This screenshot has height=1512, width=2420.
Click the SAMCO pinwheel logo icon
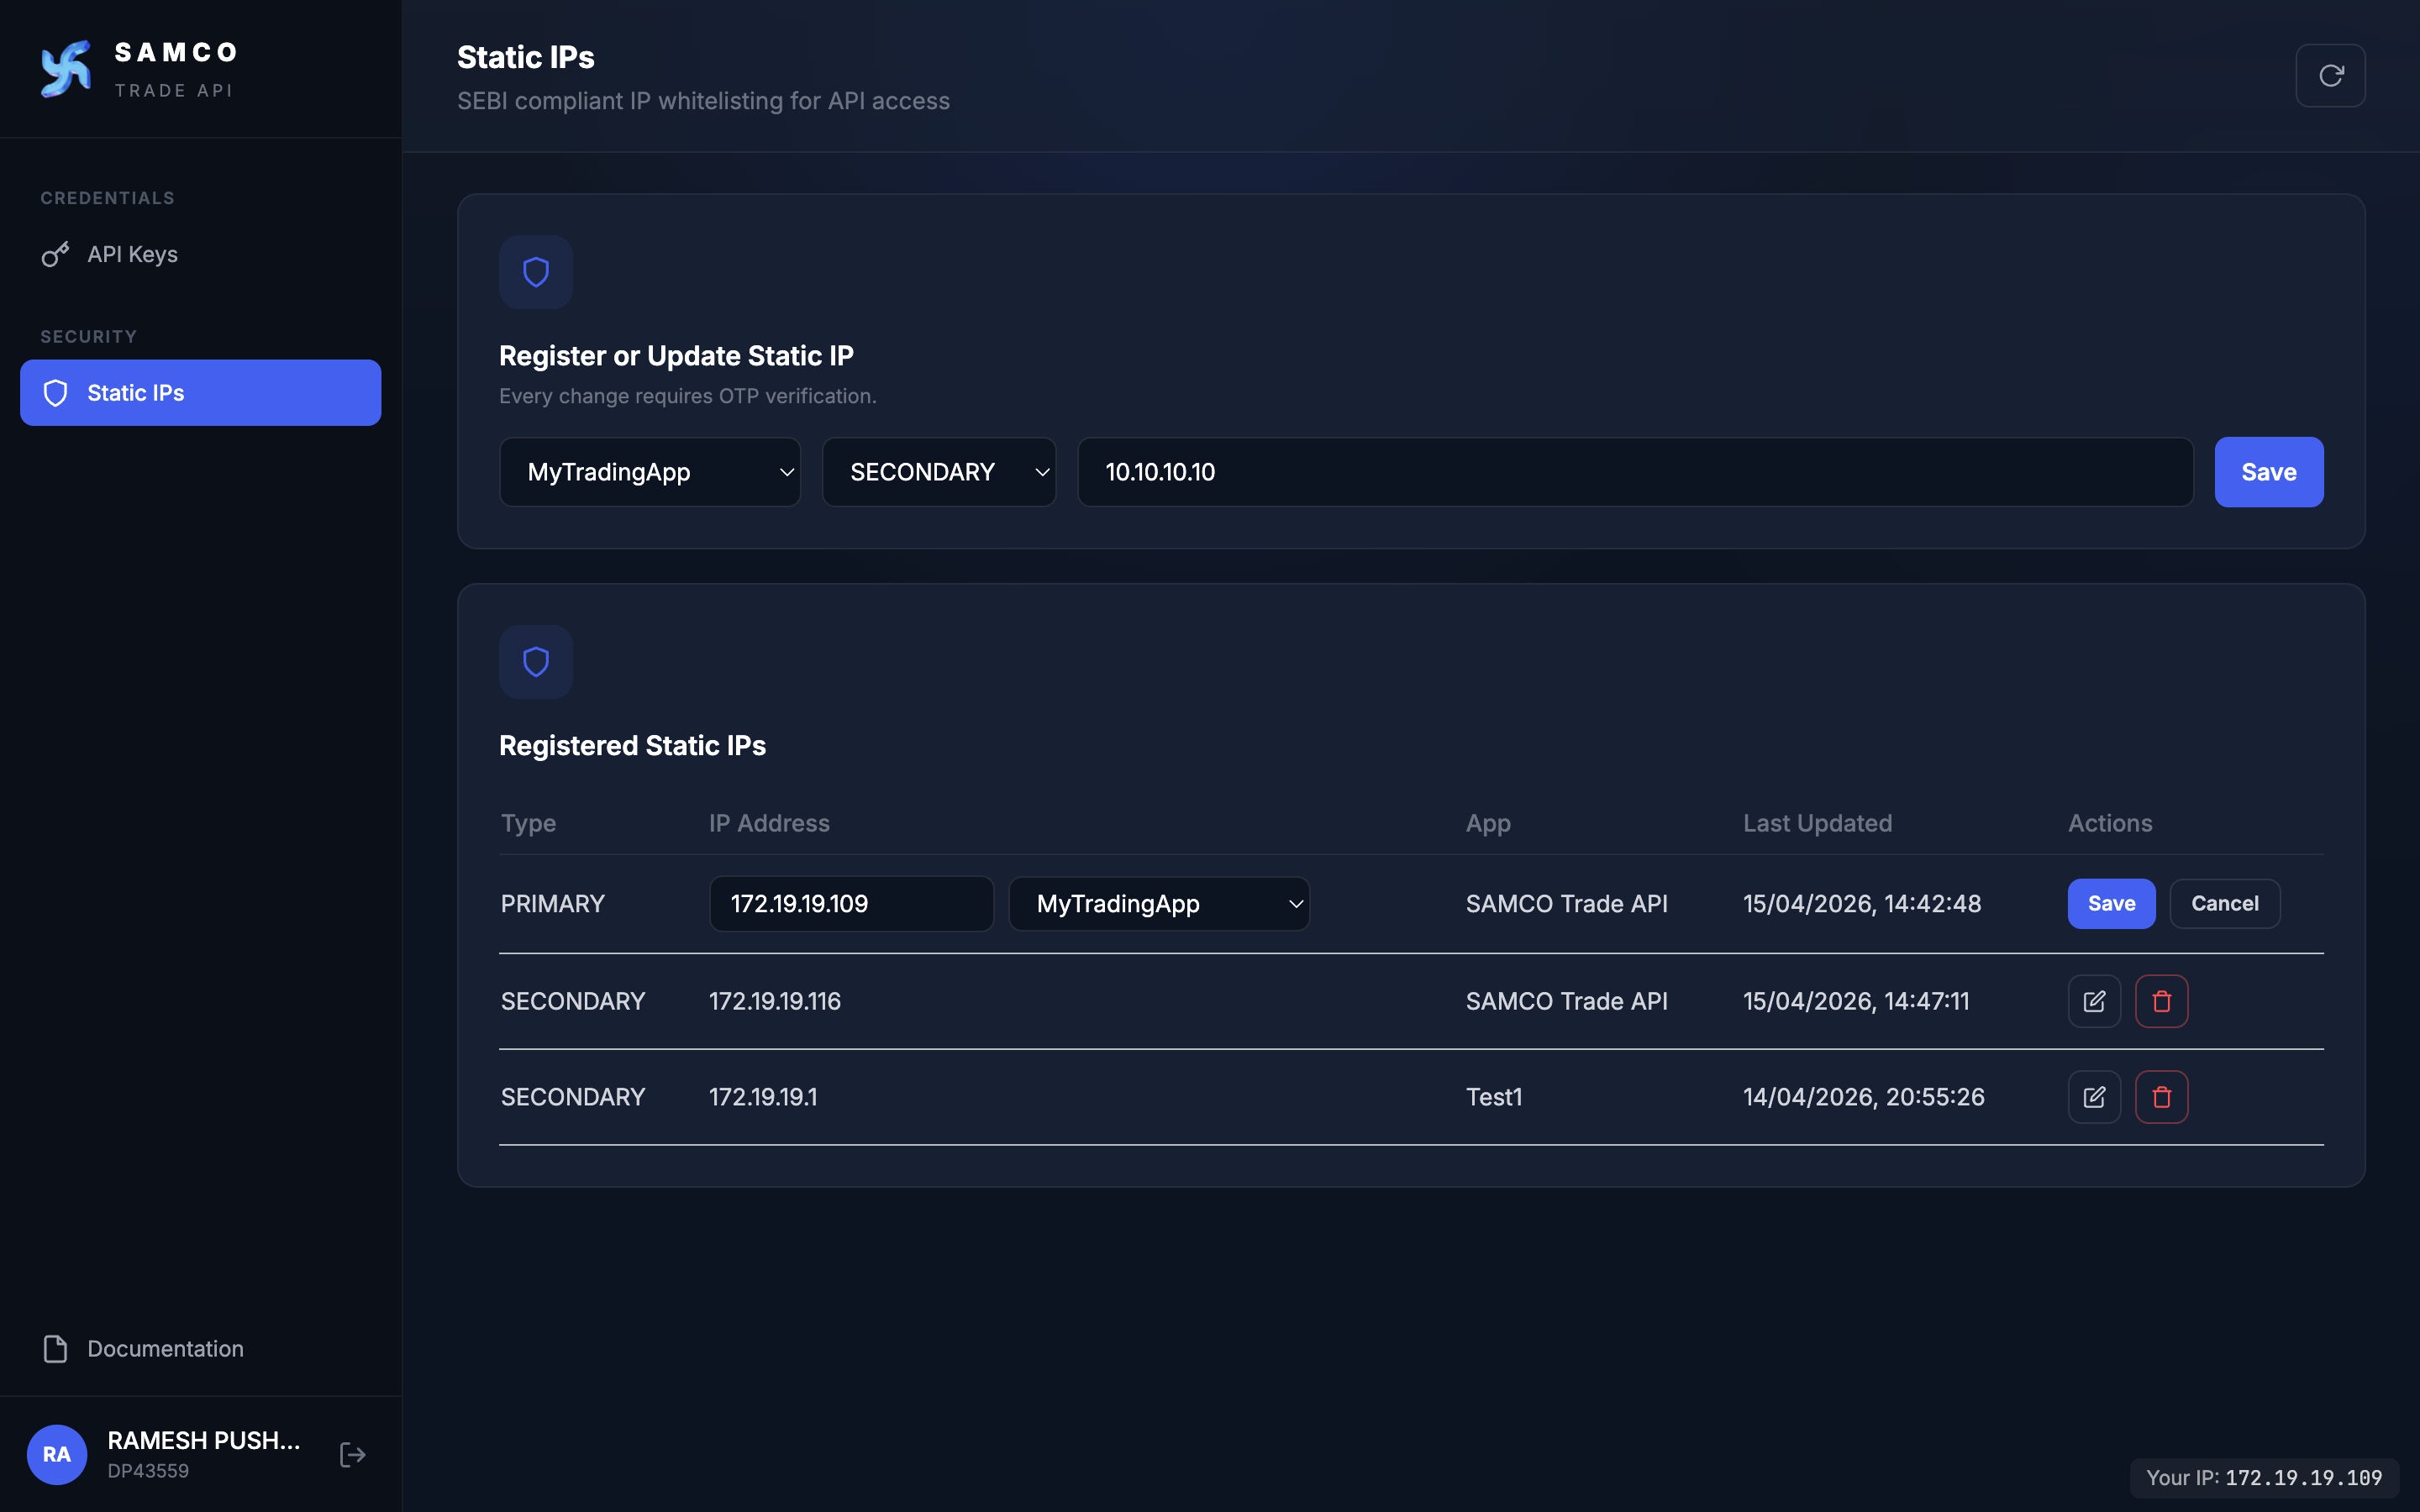66,69
